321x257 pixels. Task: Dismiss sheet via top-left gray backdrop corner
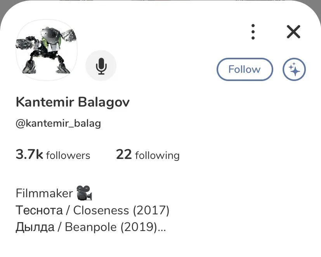coord(3,6)
